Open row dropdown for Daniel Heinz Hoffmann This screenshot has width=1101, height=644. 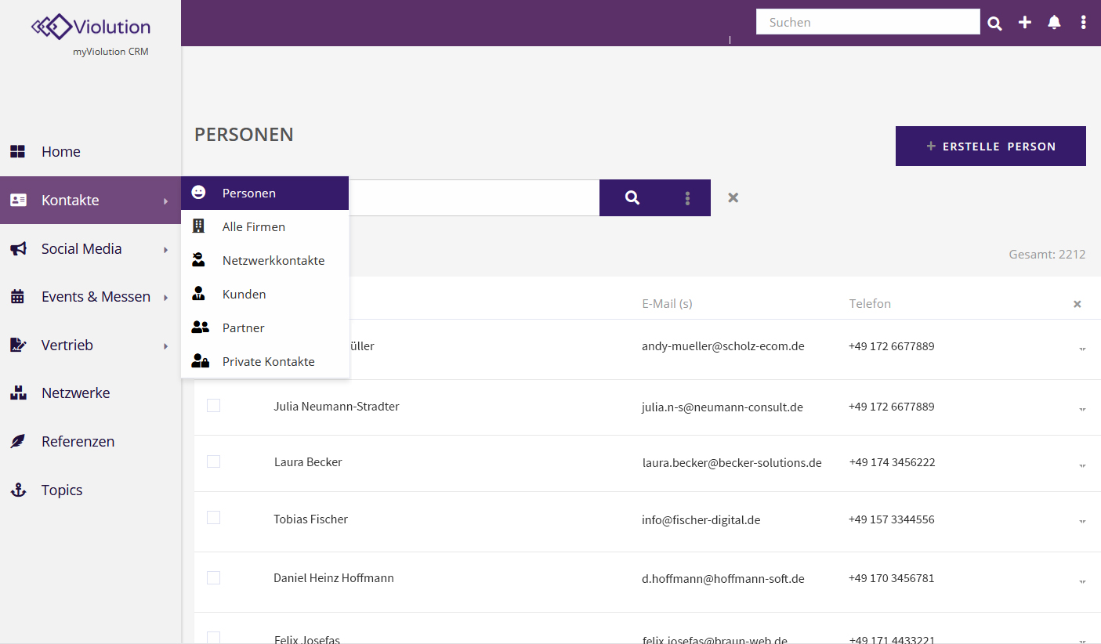[1082, 581]
